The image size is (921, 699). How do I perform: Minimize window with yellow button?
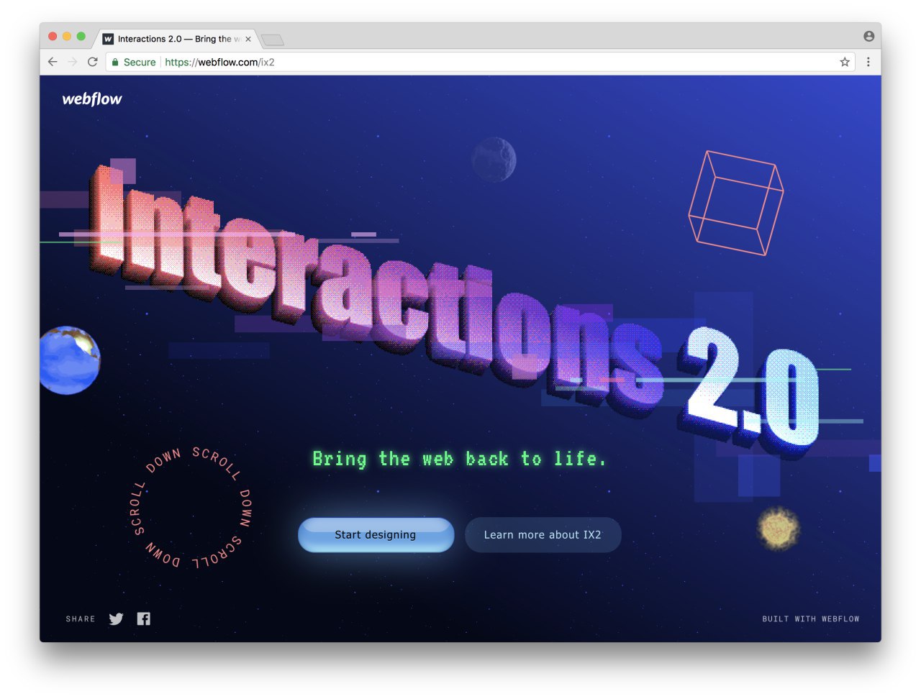[67, 36]
